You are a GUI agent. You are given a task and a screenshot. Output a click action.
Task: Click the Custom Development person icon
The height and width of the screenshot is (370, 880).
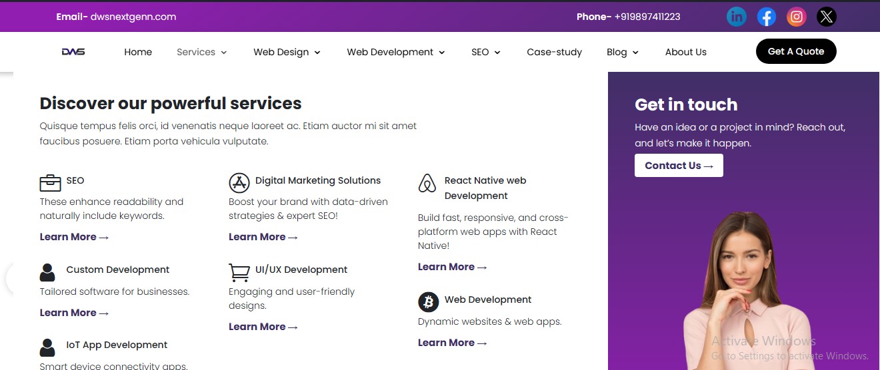(47, 272)
